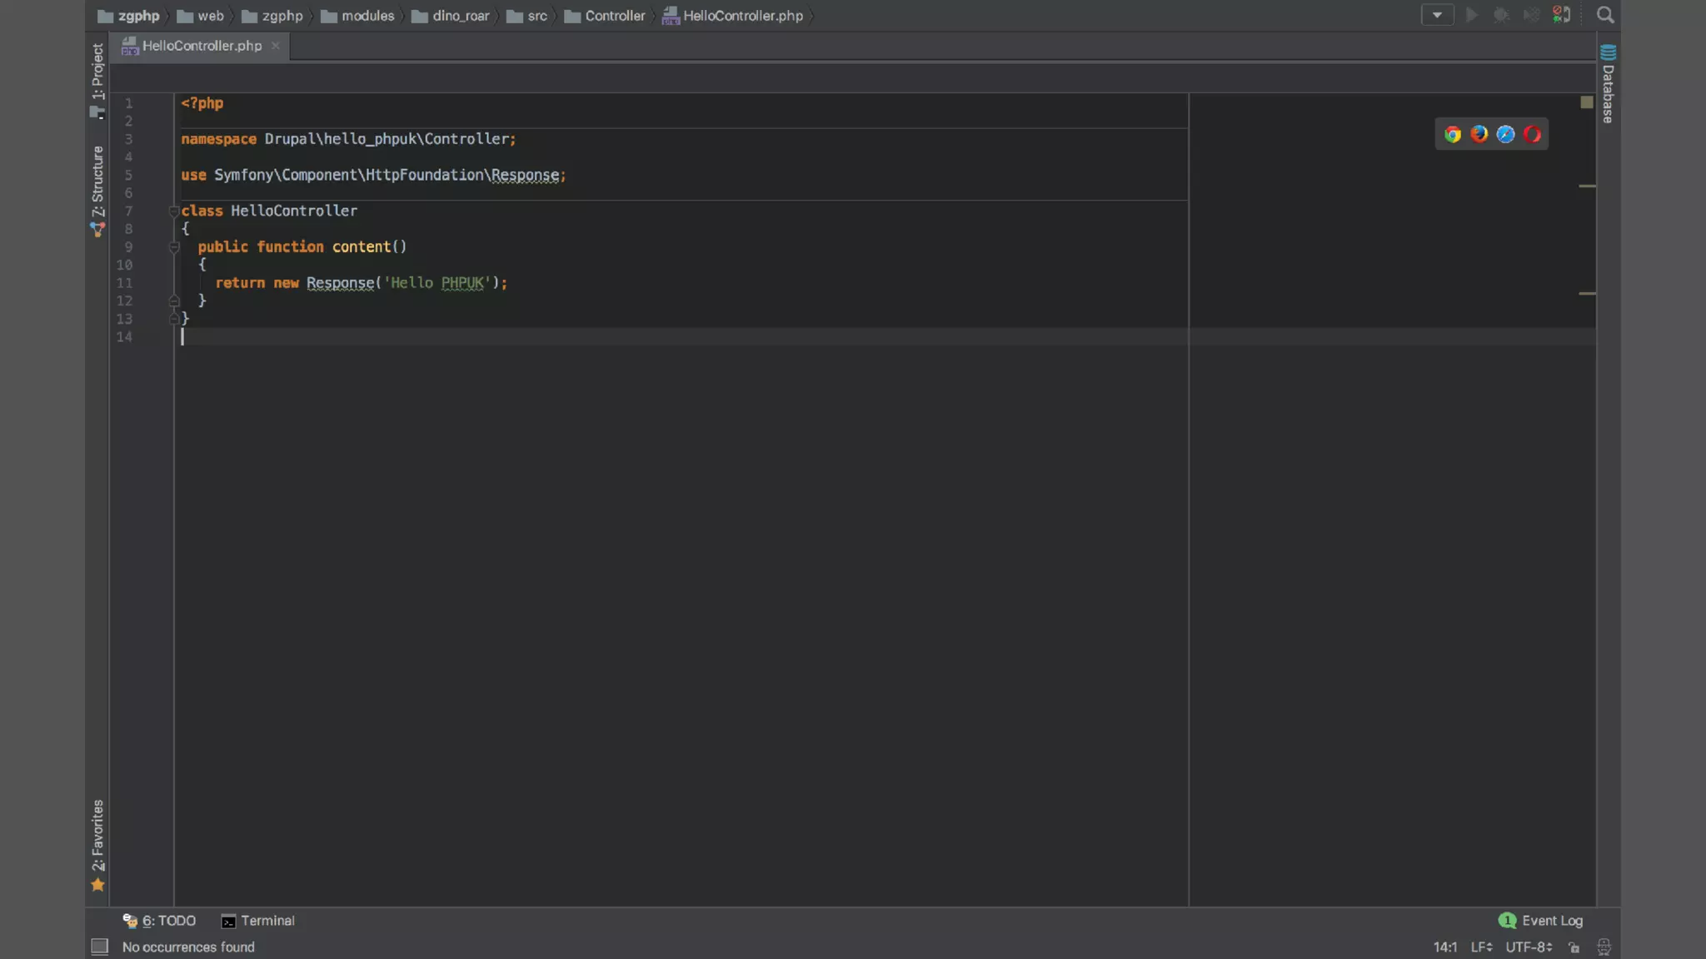
Task: Open file in Chrome browser
Action: click(x=1453, y=134)
